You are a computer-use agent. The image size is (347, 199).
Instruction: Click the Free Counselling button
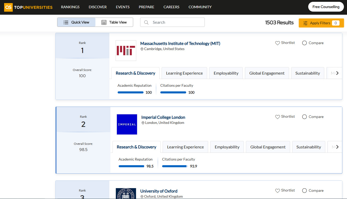[326, 7]
